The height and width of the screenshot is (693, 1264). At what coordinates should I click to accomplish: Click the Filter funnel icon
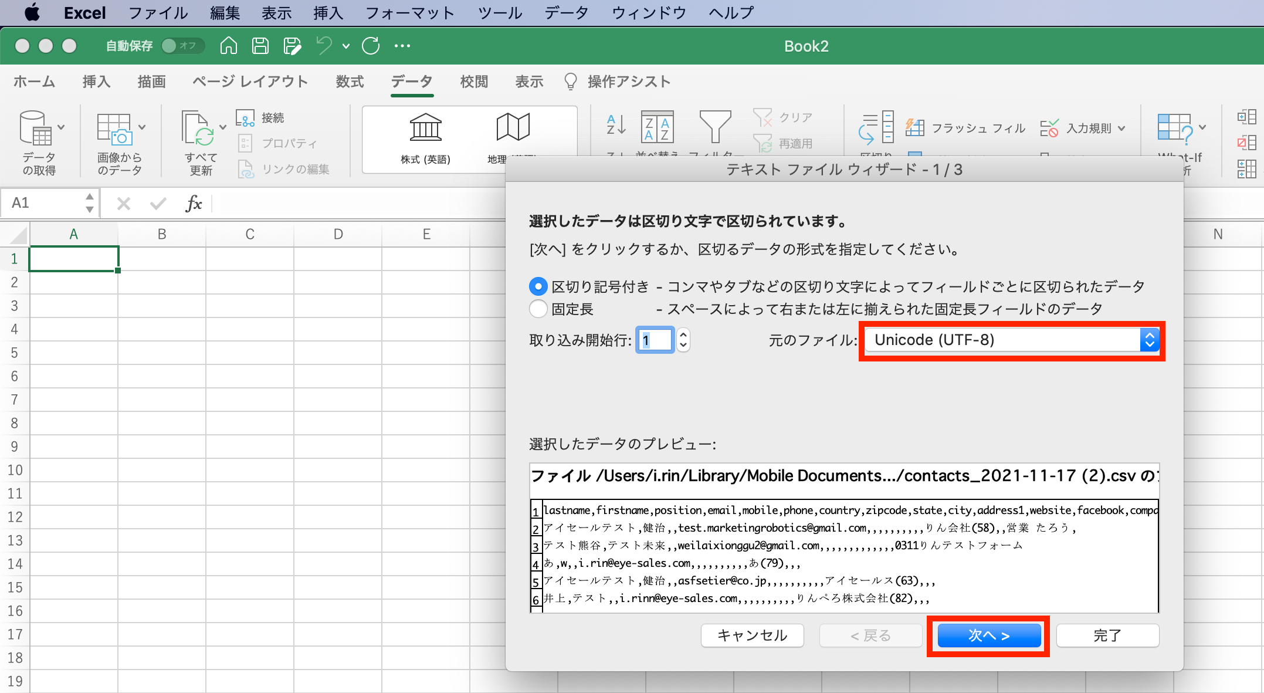pos(715,126)
